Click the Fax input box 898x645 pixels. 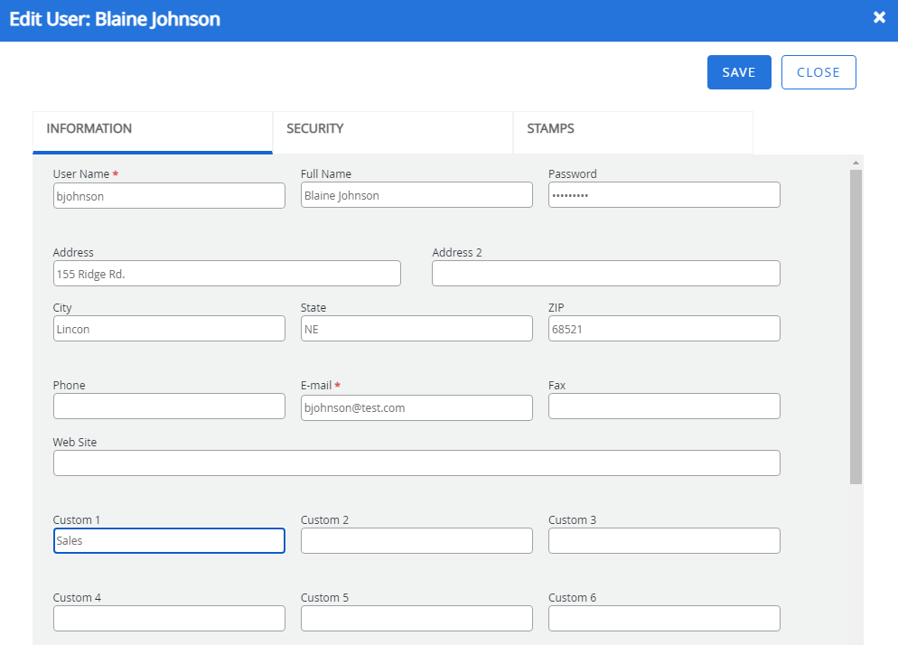point(664,407)
